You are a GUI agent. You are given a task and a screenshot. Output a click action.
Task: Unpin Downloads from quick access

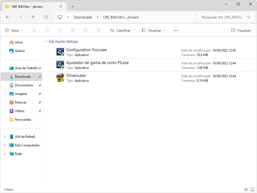pyautogui.click(x=40, y=77)
